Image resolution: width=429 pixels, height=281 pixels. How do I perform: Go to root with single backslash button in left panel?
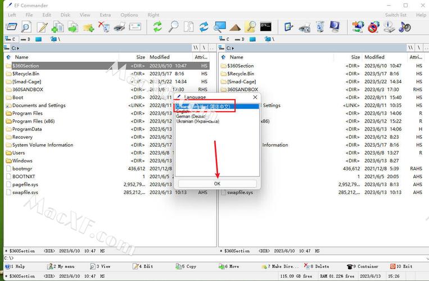(204, 48)
